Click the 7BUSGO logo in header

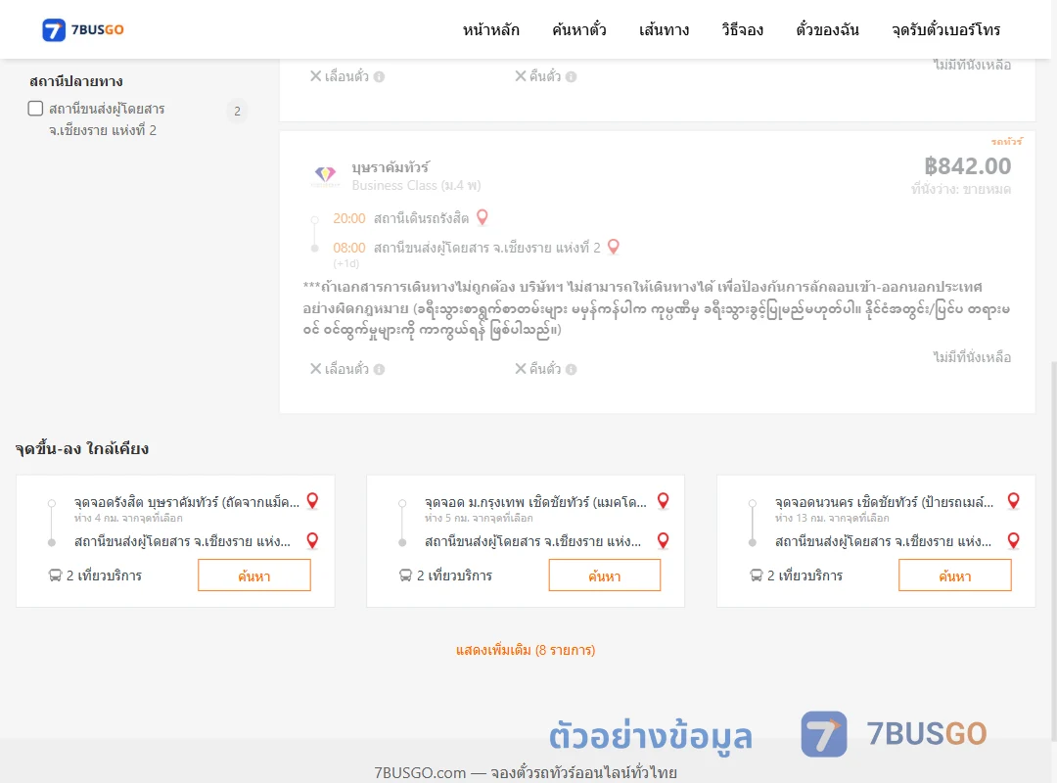(x=83, y=29)
